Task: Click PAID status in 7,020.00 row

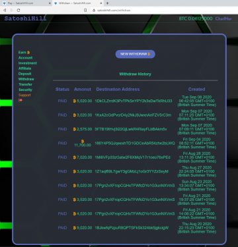Action: (x=62, y=157)
